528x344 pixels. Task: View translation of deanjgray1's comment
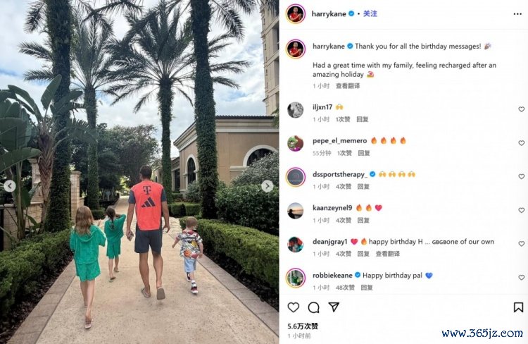(x=388, y=254)
